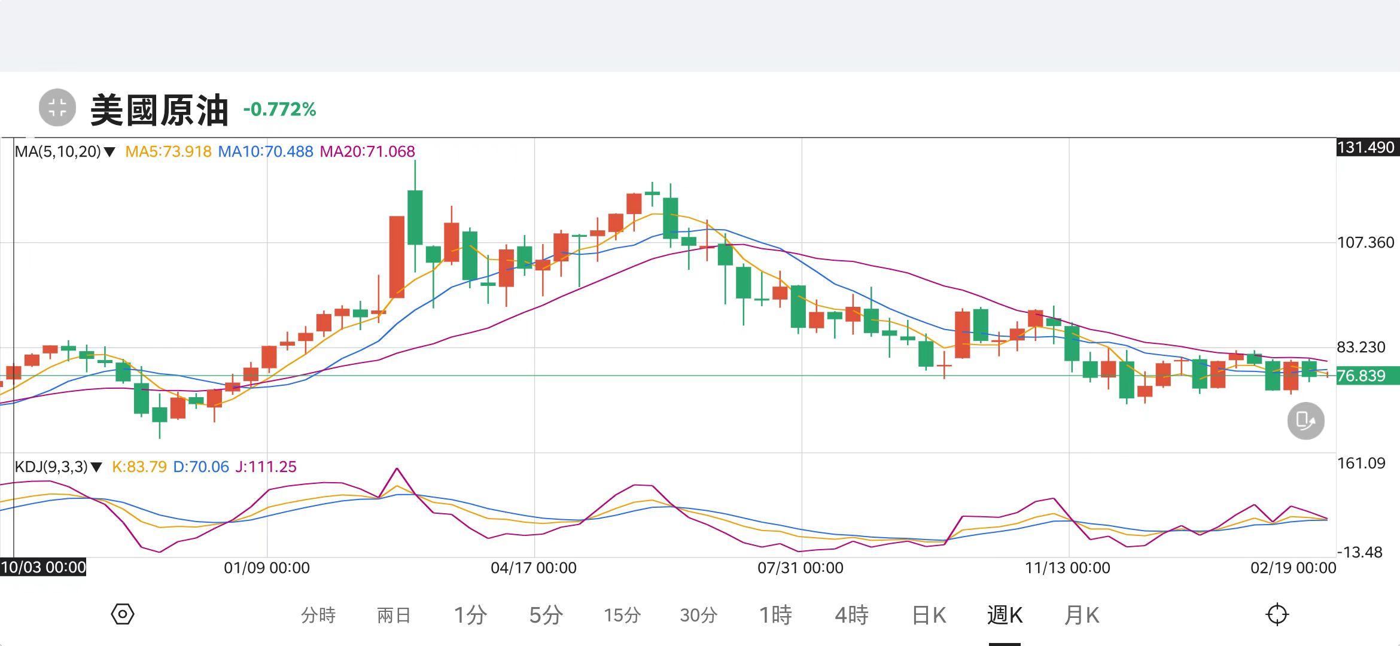
Task: Switch to 4時 chart interval
Action: pos(851,615)
